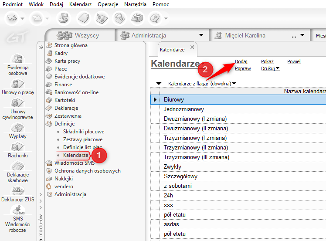Open the Kalendarz menu
This screenshot has height=241, width=326.
(81, 4)
